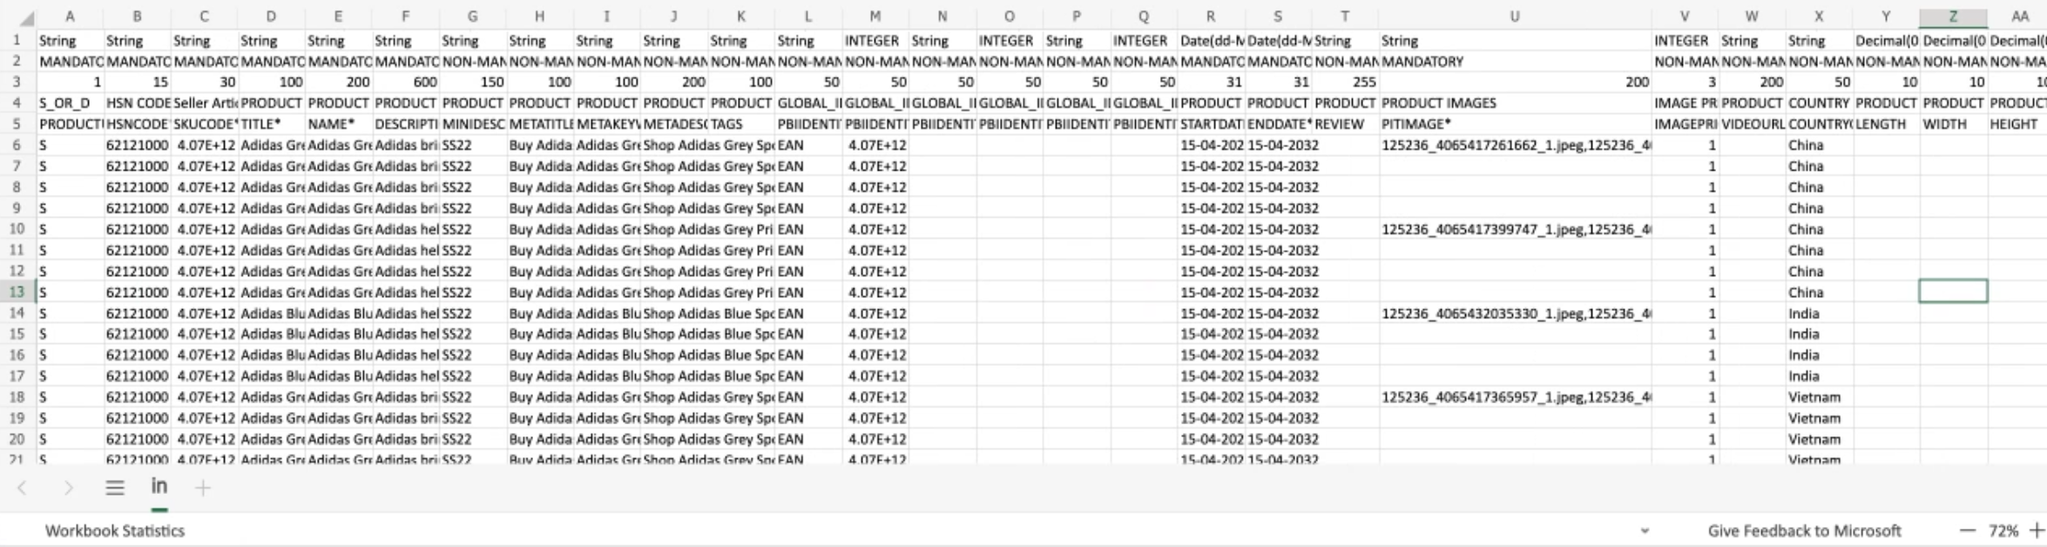This screenshot has width=2047, height=547.
Task: Expand the status bar chevron near Give Feedback
Action: 1645,530
